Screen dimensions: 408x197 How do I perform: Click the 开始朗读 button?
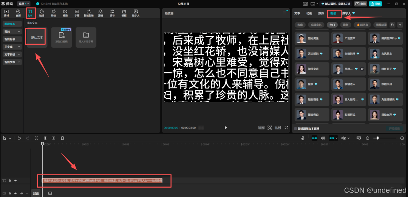click(x=394, y=129)
